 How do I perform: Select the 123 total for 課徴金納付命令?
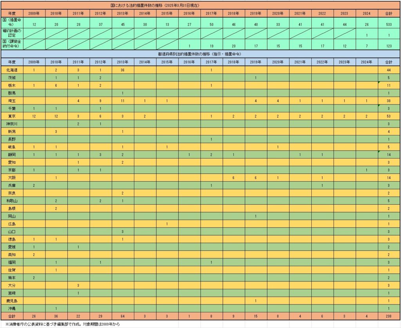click(x=390, y=46)
